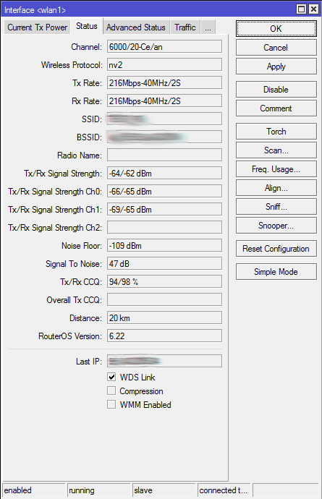Switch to Simple Mode

(x=276, y=272)
